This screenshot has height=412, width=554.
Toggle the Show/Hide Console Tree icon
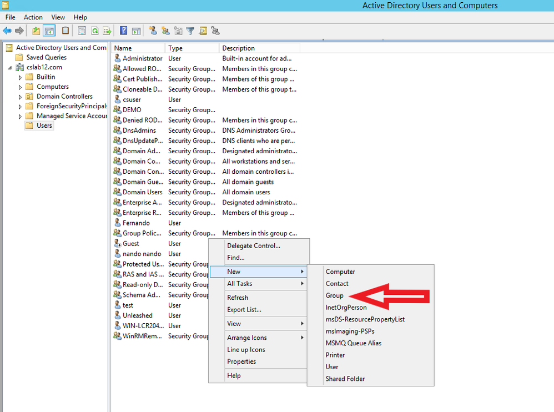click(x=49, y=31)
